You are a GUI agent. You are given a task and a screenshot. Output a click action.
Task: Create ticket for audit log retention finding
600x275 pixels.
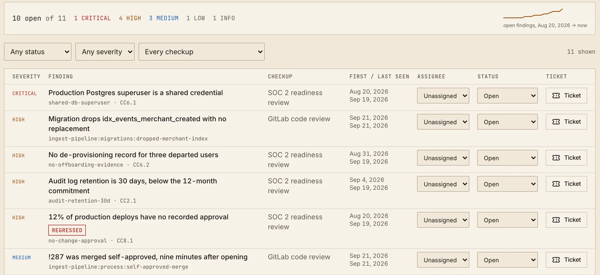[x=566, y=184]
